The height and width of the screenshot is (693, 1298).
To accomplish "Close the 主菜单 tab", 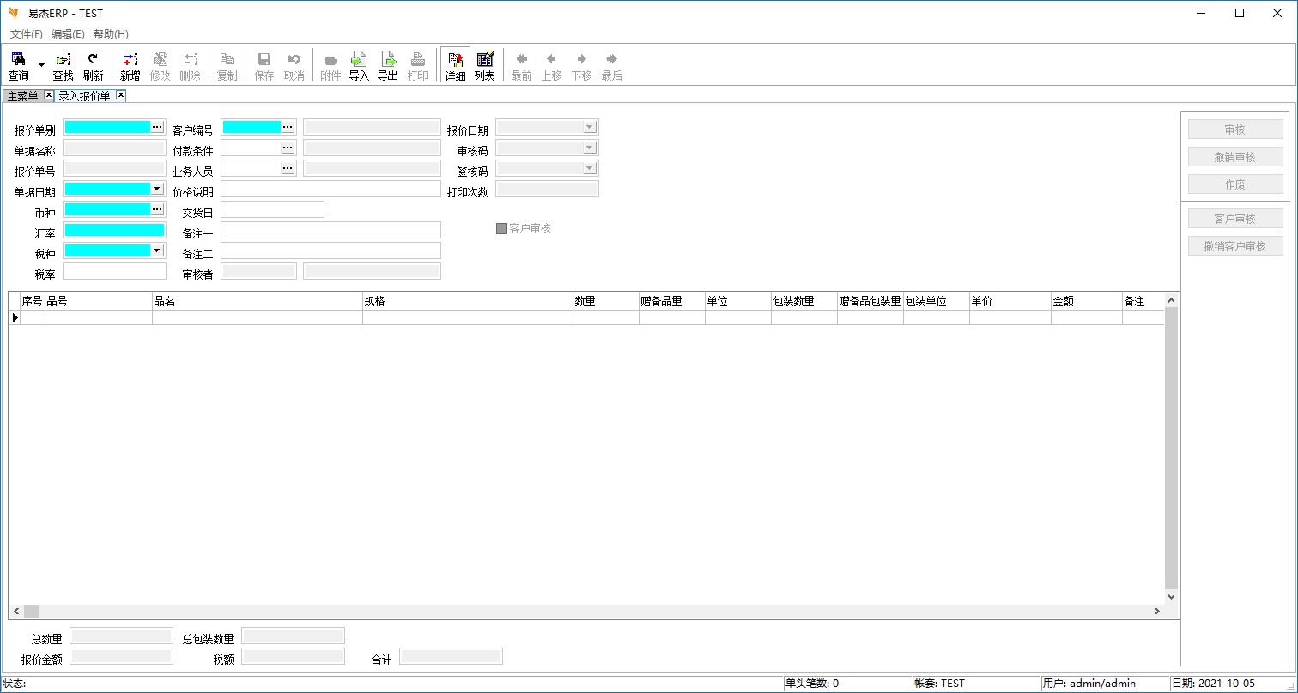I will (x=48, y=95).
